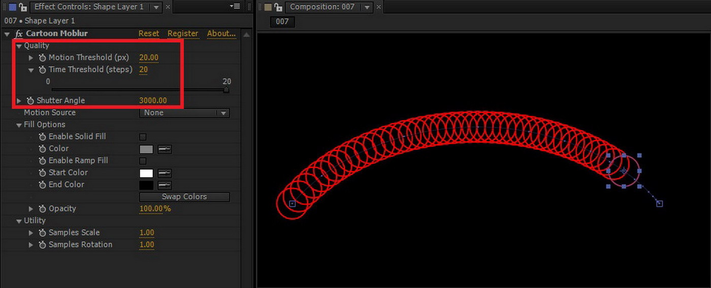Enable the Ramp Fill checkbox
Screen dimensions: 711x288
coord(143,161)
